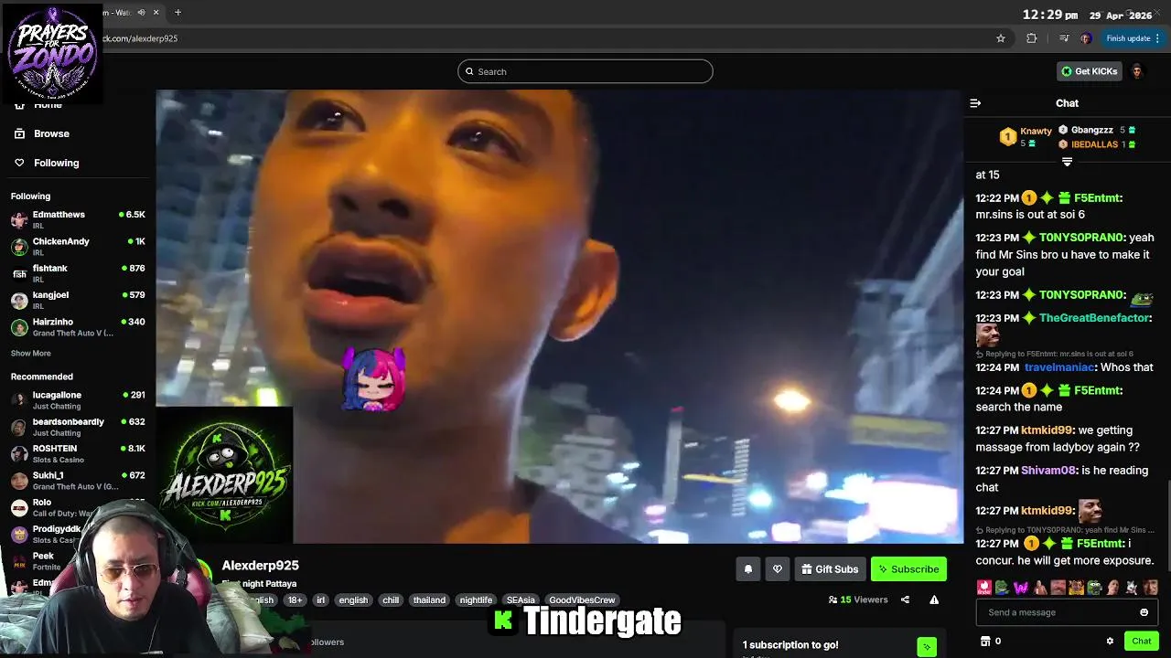Click username Shivam08 in chat

[x=1047, y=471]
